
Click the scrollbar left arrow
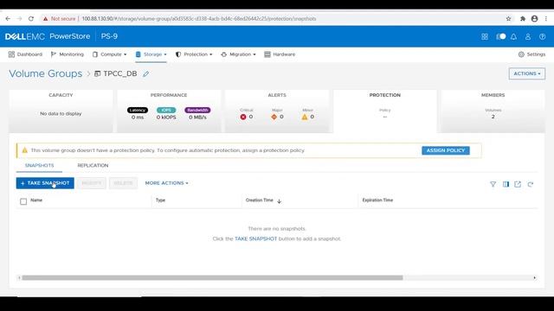click(19, 278)
